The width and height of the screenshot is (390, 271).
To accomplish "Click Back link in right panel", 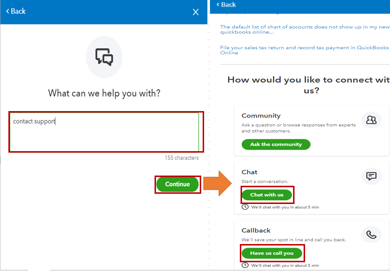I will tap(228, 4).
